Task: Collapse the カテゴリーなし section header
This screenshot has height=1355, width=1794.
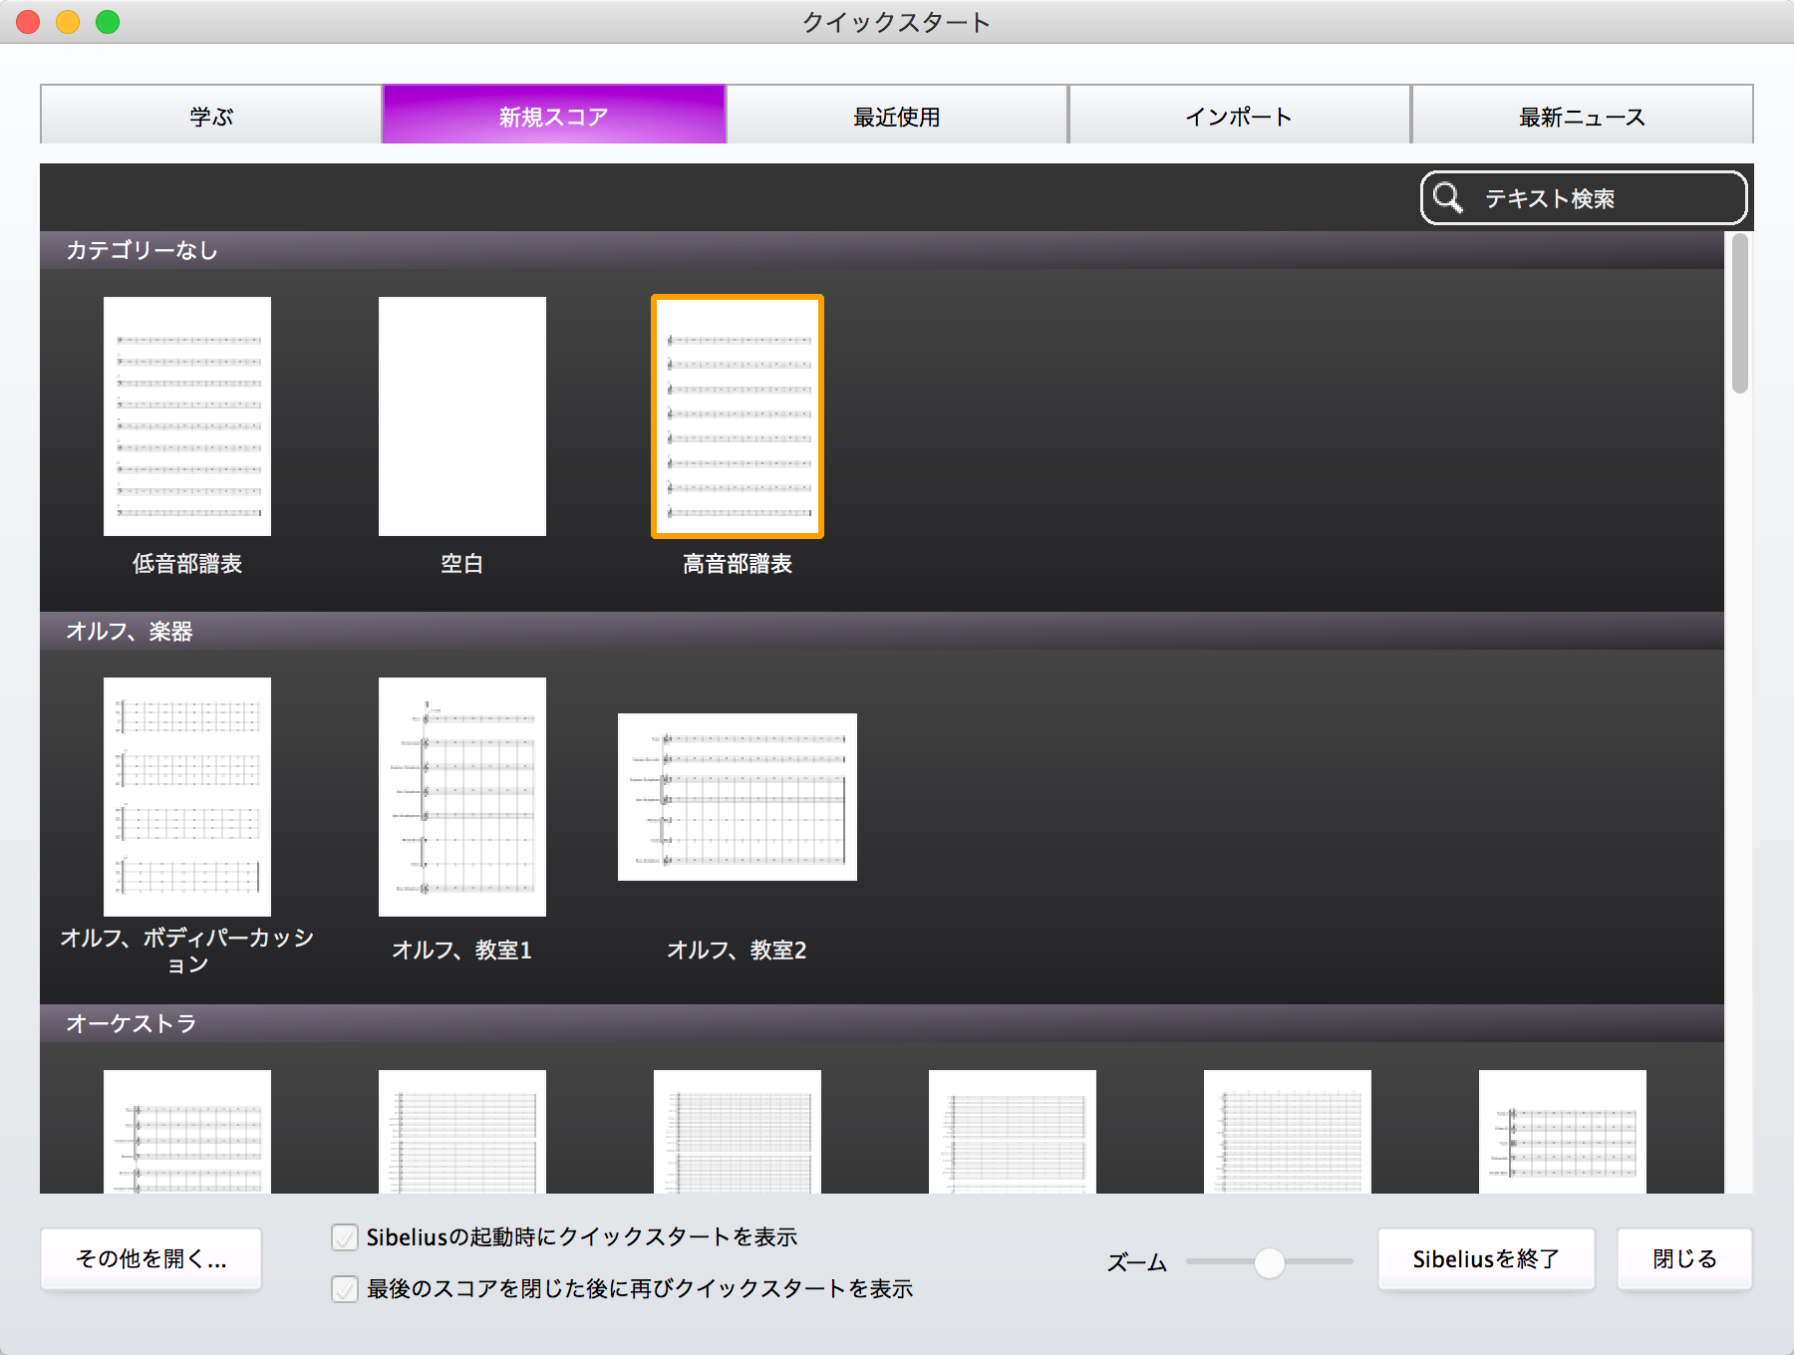Action: pos(882,250)
